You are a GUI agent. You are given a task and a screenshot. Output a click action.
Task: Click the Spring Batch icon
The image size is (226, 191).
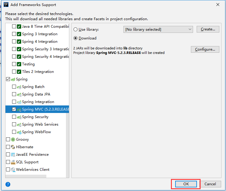[x=19, y=87]
